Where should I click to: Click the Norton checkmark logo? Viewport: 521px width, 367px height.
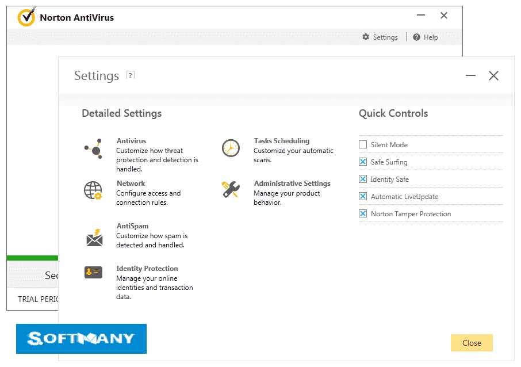(x=26, y=18)
